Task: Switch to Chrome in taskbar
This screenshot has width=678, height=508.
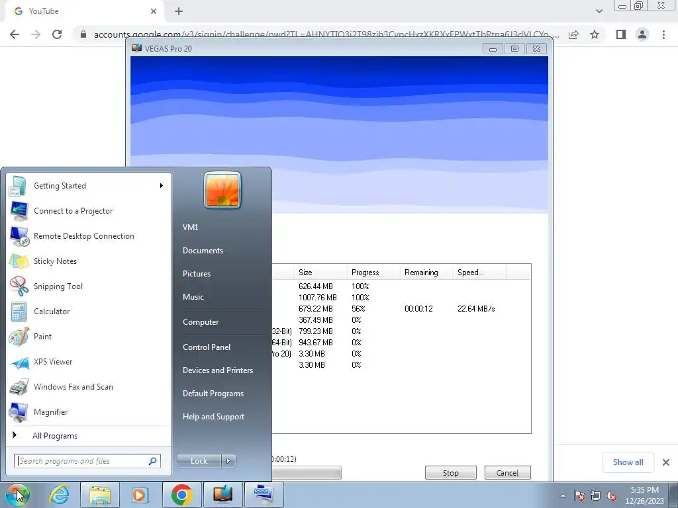Action: [181, 495]
